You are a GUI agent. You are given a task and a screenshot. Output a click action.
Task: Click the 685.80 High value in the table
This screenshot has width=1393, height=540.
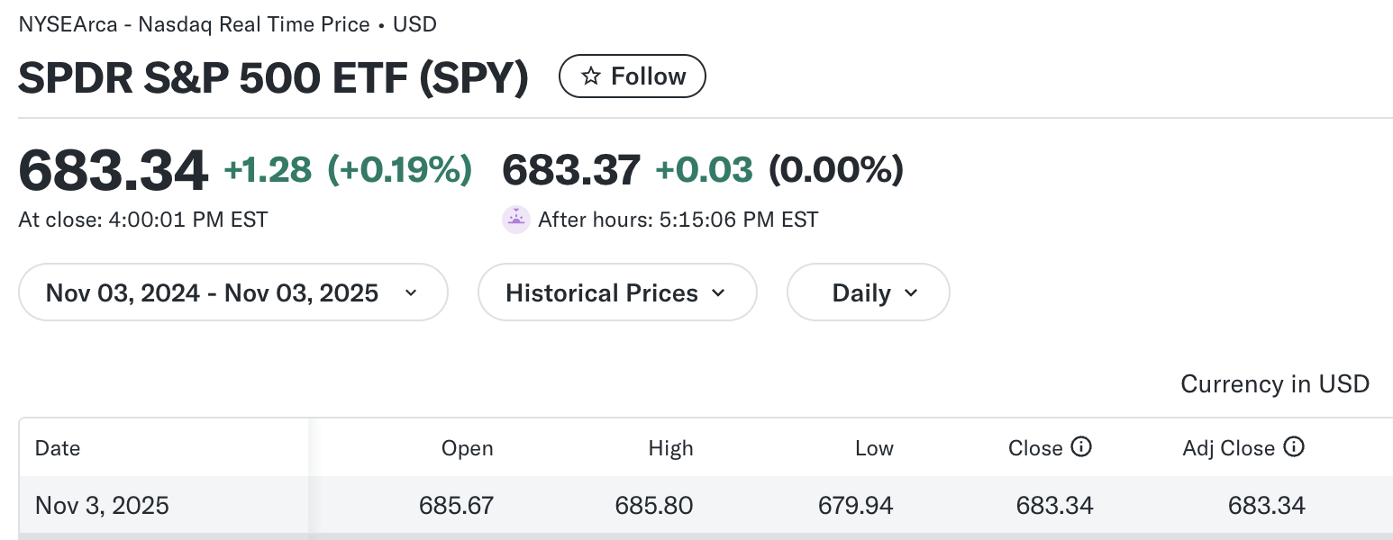[654, 506]
